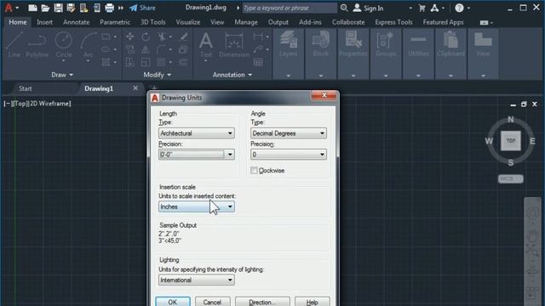Click the TOP face of the ViewCube
This screenshot has height=306, width=545.
click(x=511, y=140)
